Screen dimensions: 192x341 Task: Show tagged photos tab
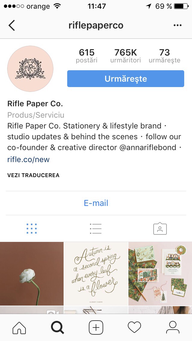pyautogui.click(x=160, y=228)
